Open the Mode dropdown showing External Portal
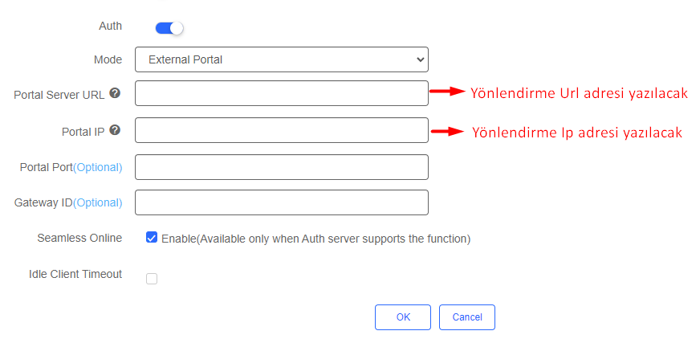Image resolution: width=700 pixels, height=339 pixels. [x=281, y=59]
